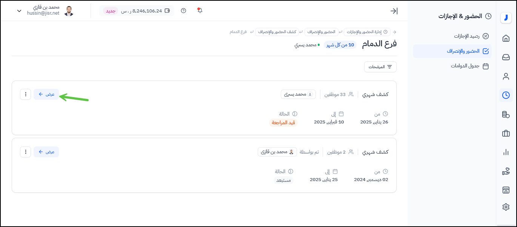
Task: Open the store marketplace icon in sidebar
Action: coord(506,190)
